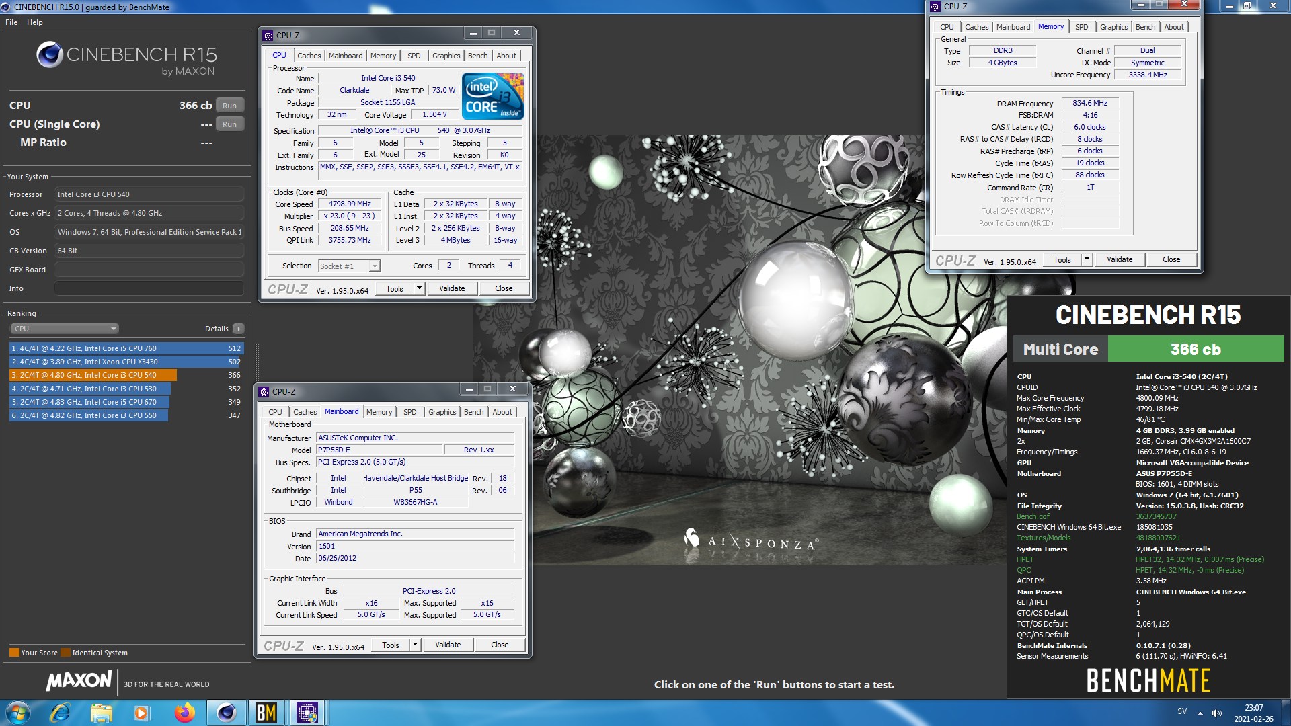Open the Windows Start menu orb
The width and height of the screenshot is (1291, 726).
coord(17,713)
